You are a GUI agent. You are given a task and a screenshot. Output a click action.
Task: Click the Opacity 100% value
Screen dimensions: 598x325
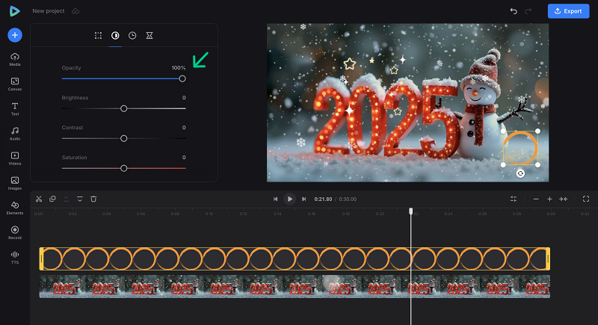[x=179, y=68]
